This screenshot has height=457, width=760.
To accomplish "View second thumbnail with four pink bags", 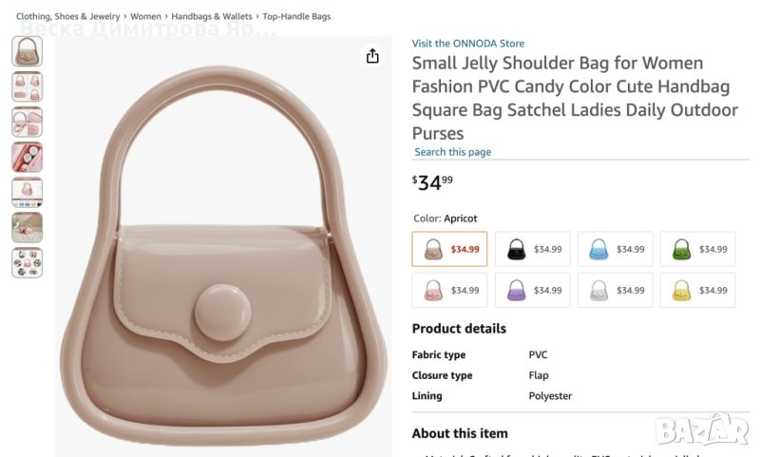I will click(27, 86).
